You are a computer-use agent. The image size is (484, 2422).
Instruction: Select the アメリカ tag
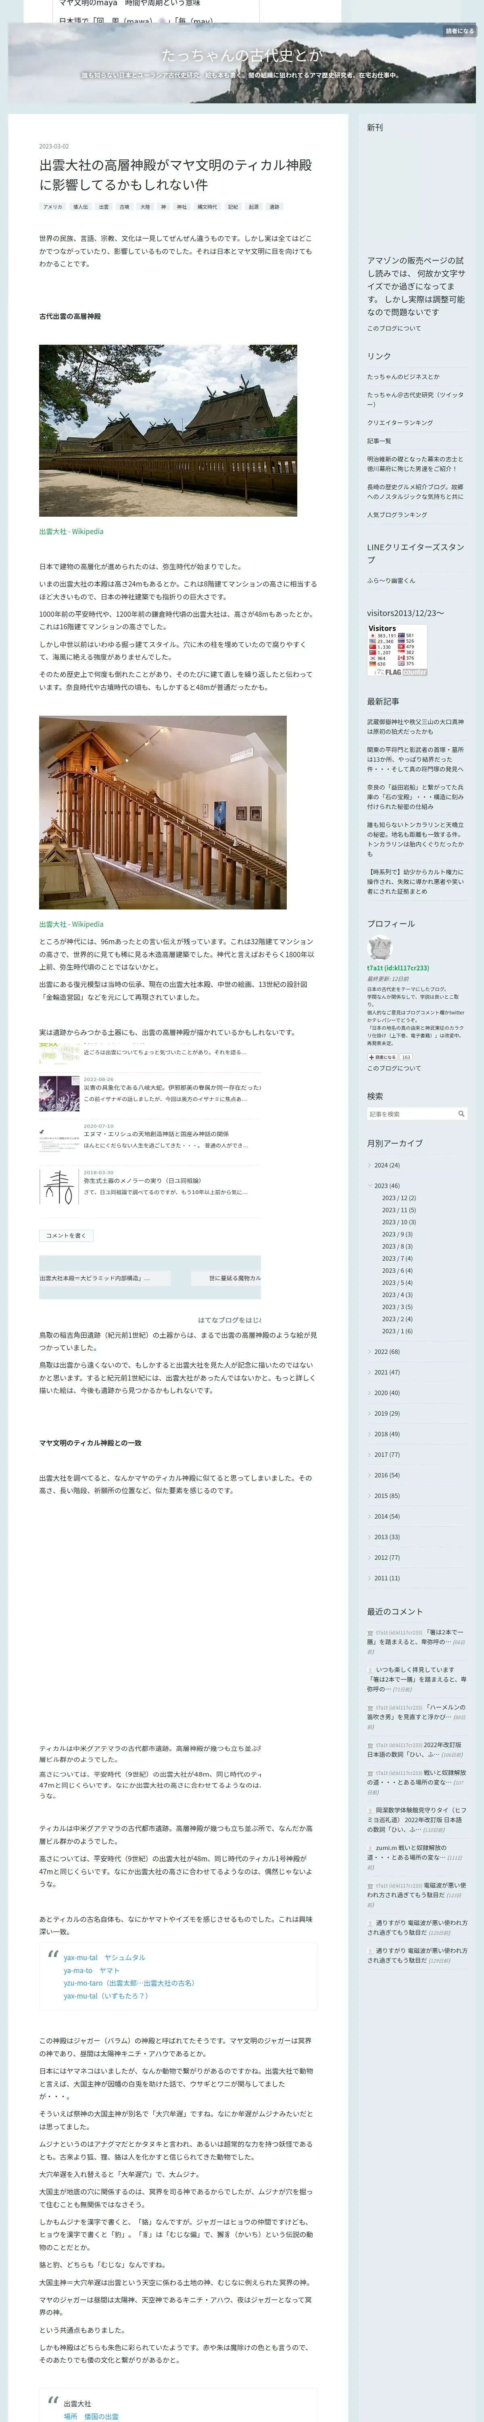tap(52, 207)
